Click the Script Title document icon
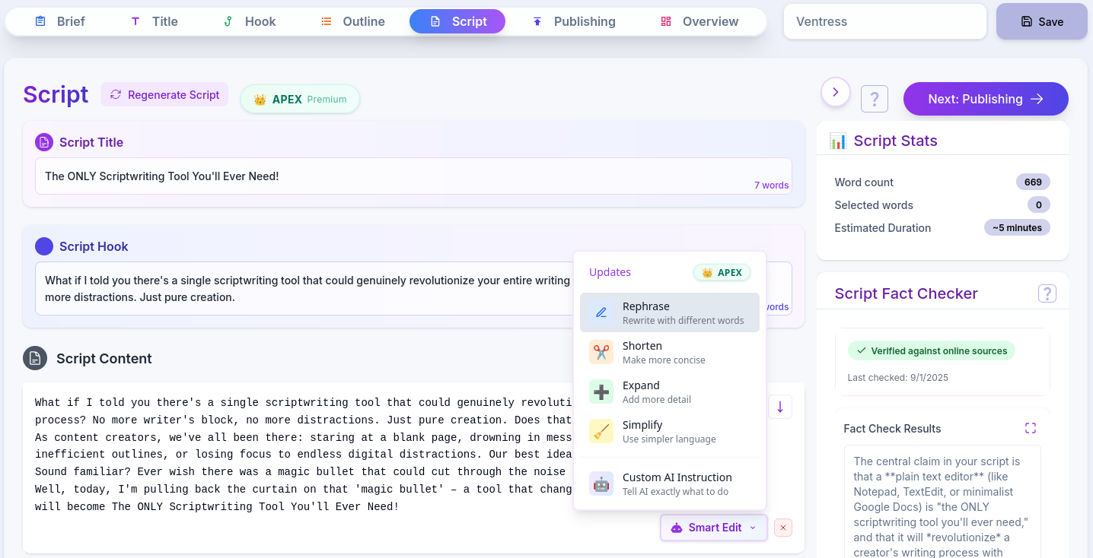 pos(44,142)
